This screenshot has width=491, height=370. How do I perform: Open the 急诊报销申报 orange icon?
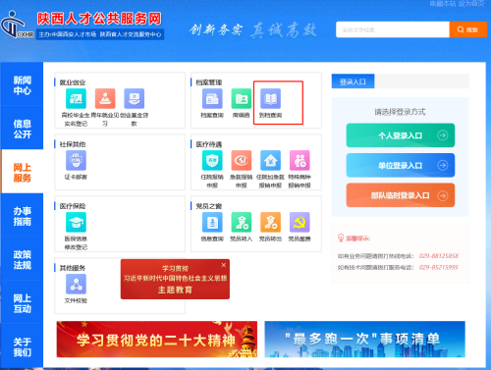pyautogui.click(x=242, y=160)
